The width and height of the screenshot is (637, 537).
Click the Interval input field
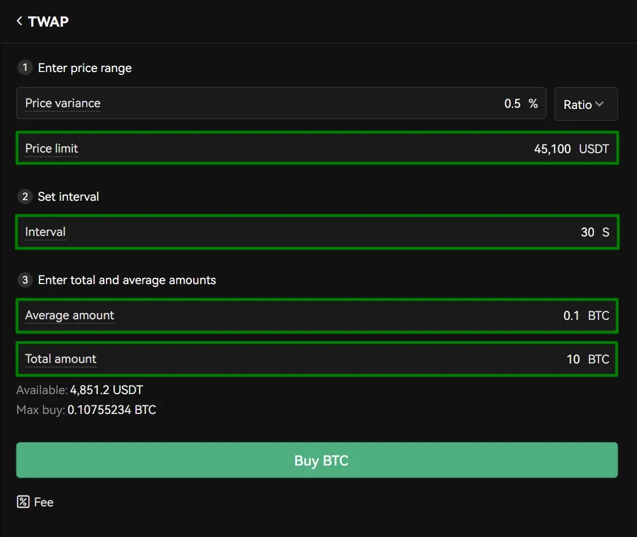(x=317, y=232)
